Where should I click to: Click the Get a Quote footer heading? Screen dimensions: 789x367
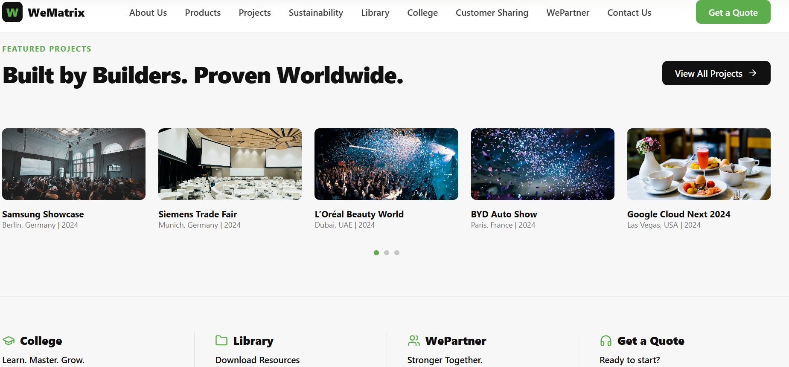pyautogui.click(x=651, y=341)
